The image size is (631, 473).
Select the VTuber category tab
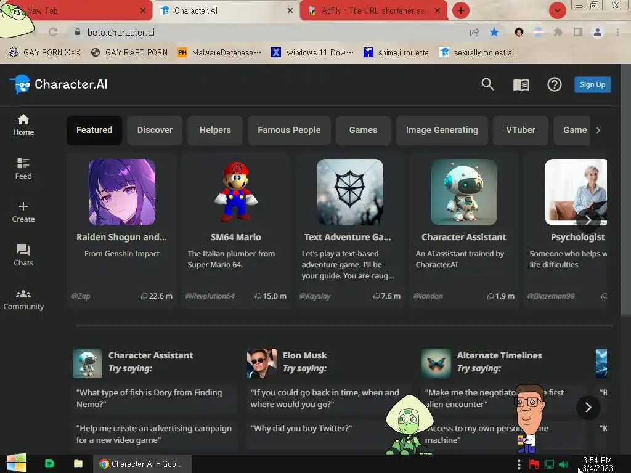(x=520, y=131)
